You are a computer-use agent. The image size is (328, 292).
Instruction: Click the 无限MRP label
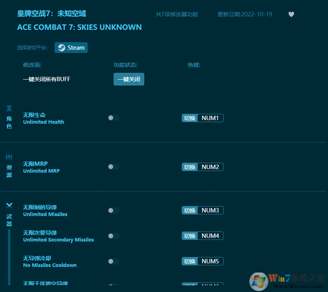click(35, 164)
